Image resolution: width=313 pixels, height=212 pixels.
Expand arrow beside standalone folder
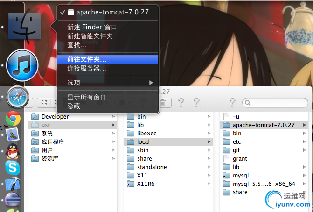[209, 167]
